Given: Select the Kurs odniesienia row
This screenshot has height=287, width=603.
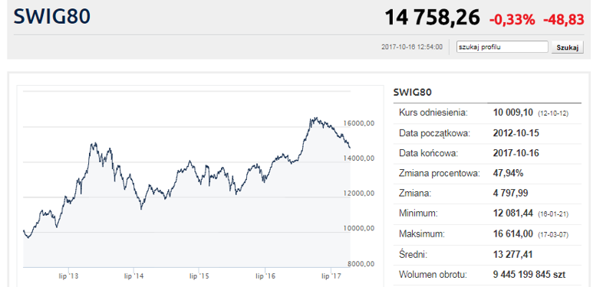Looking at the screenshot, I should coord(487,113).
